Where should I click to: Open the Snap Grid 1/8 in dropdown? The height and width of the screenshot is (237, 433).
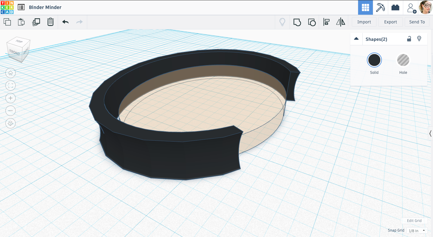417,231
